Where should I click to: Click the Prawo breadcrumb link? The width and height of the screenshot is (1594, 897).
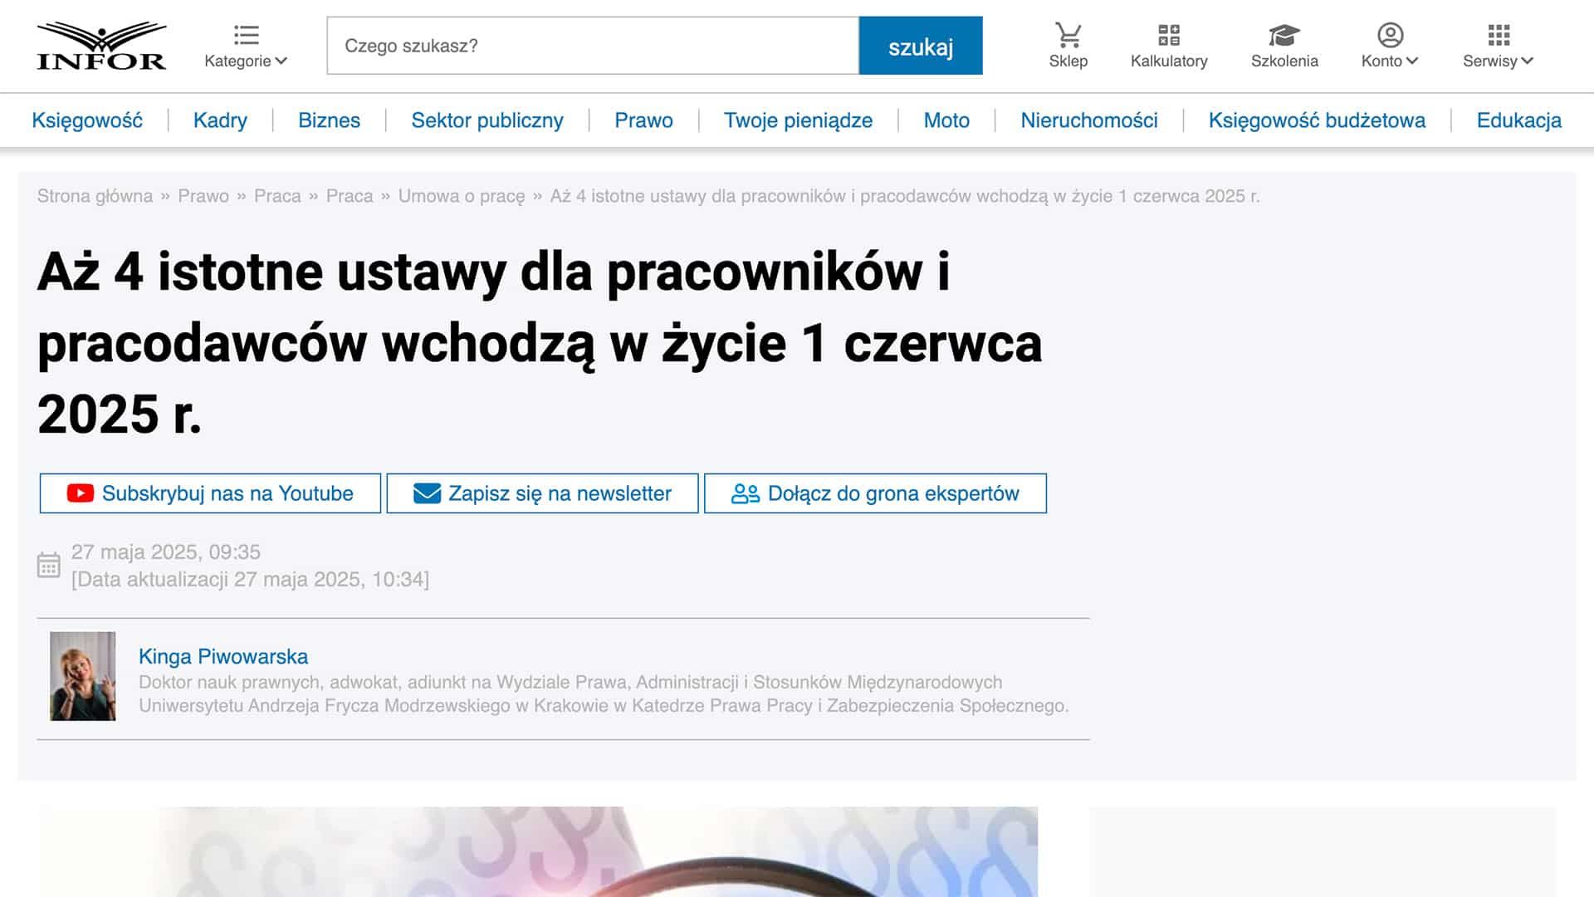(203, 196)
